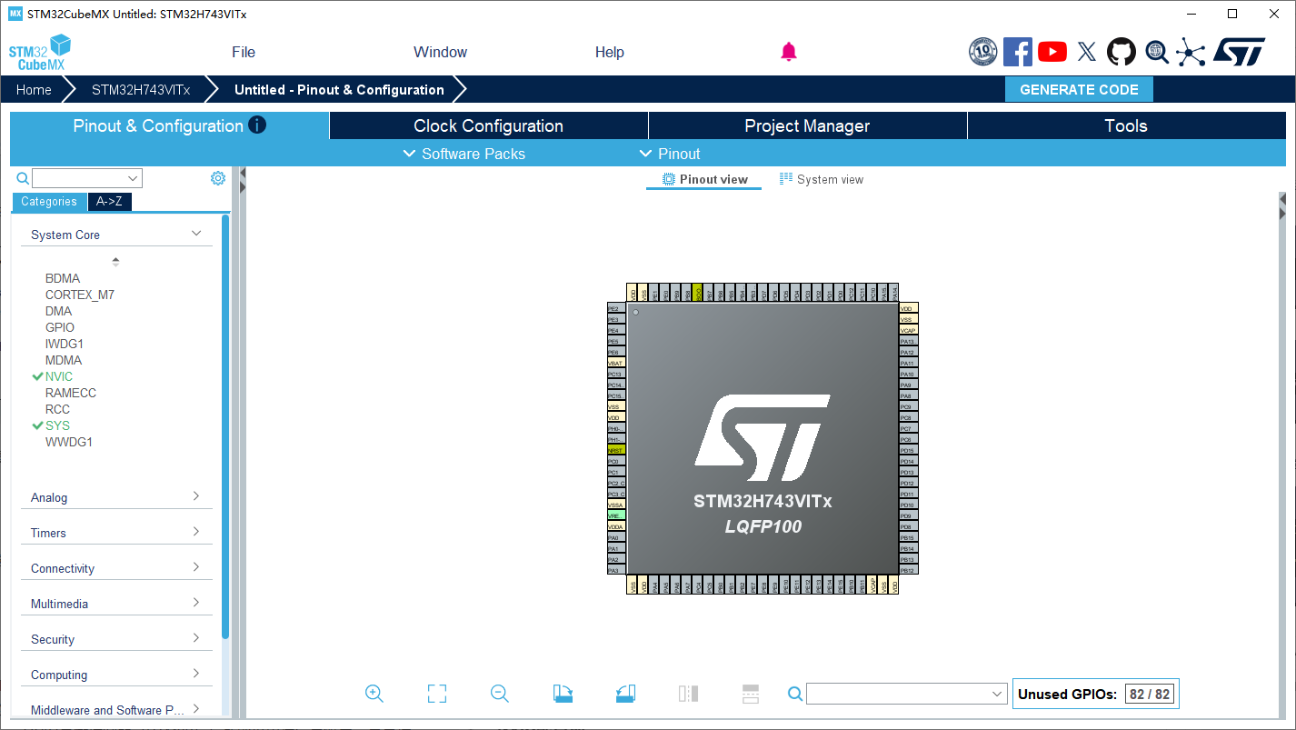Click the PA9 pin on the chip
The height and width of the screenshot is (730, 1296).
[x=909, y=385]
